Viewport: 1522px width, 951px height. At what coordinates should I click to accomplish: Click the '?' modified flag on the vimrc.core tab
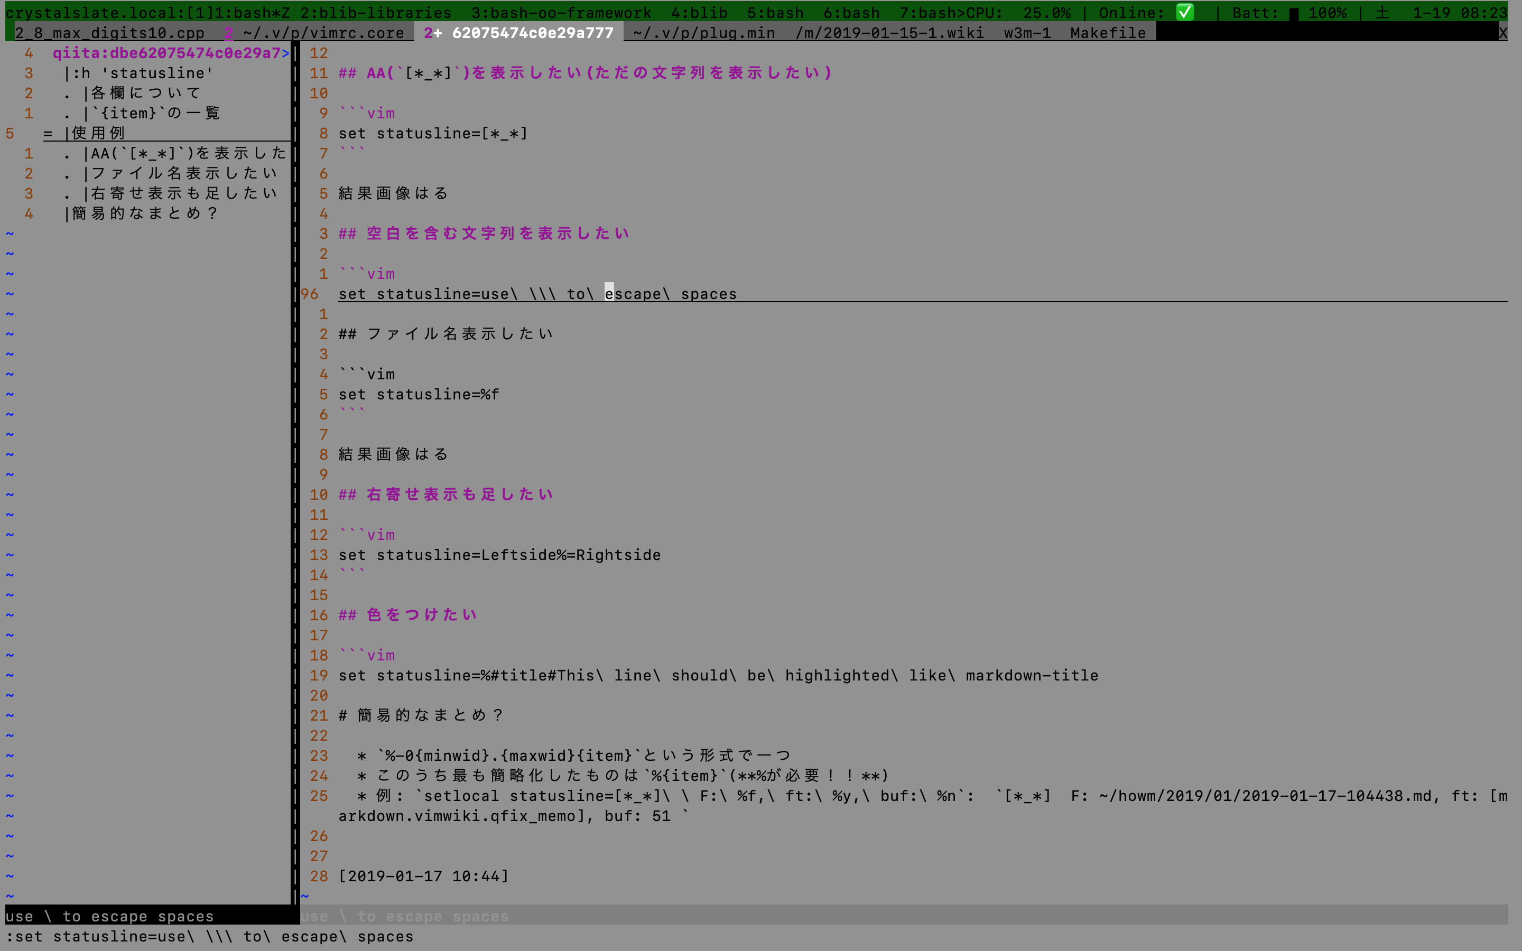(228, 33)
